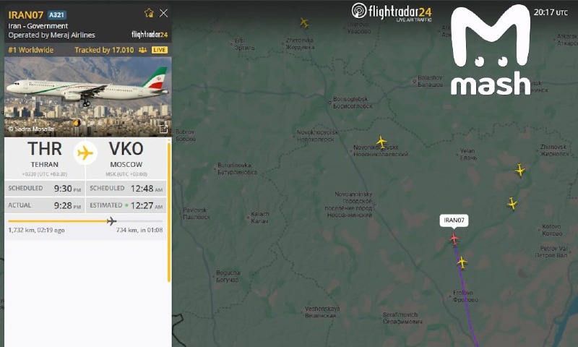Image resolution: width=578 pixels, height=347 pixels.
Task: Open the A321 aircraft type badge
Action: pos(57,14)
